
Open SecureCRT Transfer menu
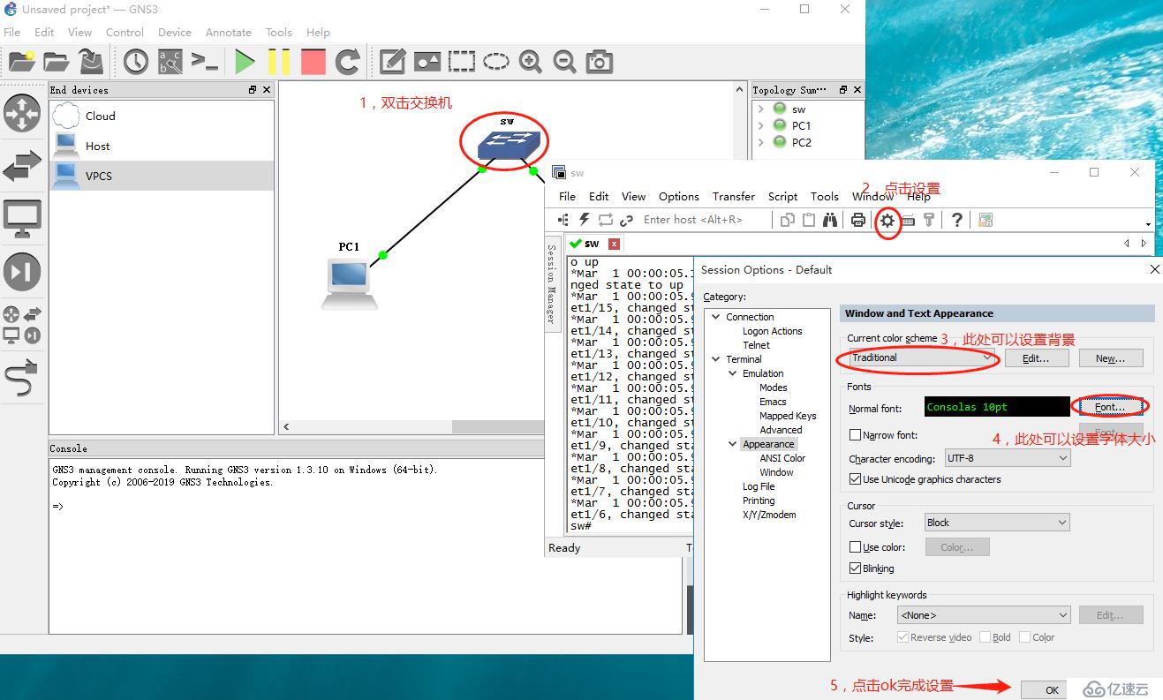(x=734, y=196)
